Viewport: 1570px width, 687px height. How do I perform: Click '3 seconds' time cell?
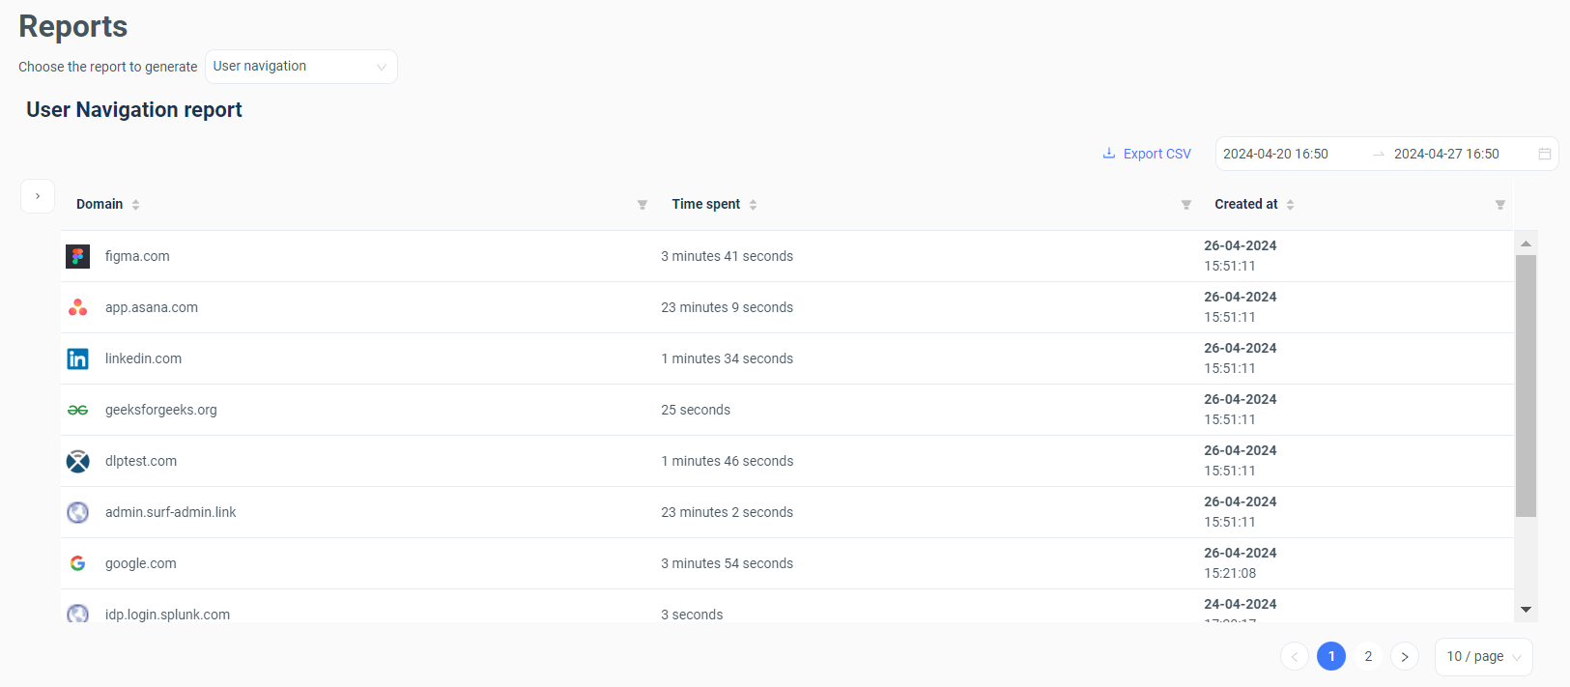692,615
